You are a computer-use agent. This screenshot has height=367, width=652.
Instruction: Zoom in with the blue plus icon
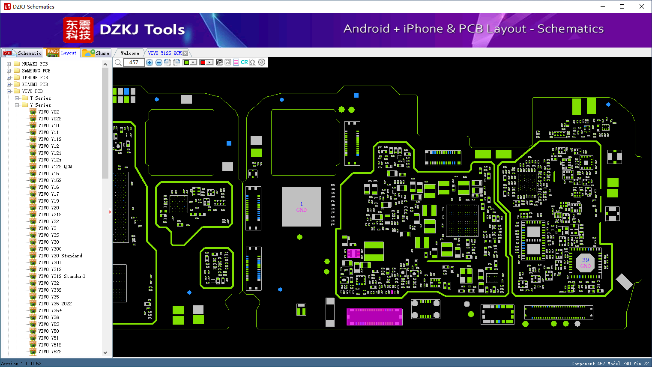(150, 63)
